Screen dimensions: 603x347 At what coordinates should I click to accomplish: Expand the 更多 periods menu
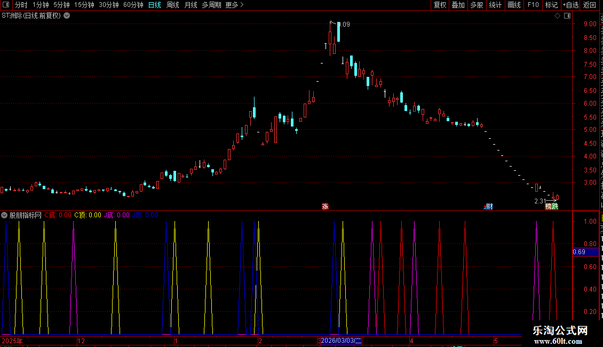(x=235, y=5)
